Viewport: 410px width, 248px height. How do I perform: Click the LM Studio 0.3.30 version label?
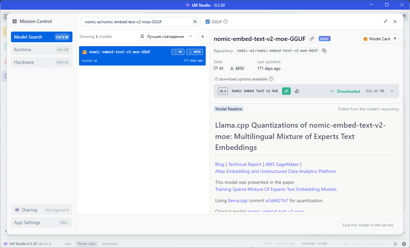(23, 244)
